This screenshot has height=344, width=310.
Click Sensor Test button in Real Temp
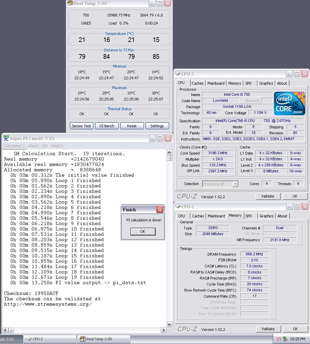click(81, 126)
